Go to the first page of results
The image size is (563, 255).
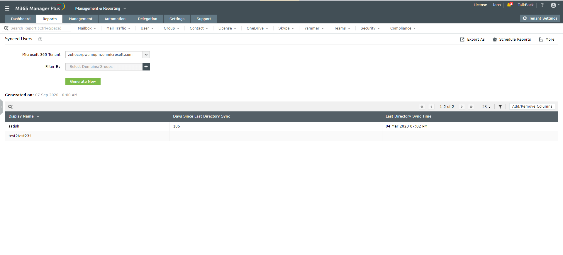(x=422, y=107)
